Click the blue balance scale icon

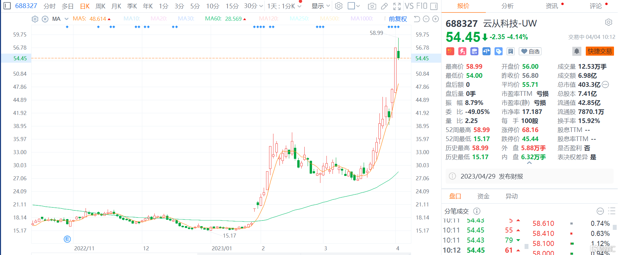coord(486,51)
